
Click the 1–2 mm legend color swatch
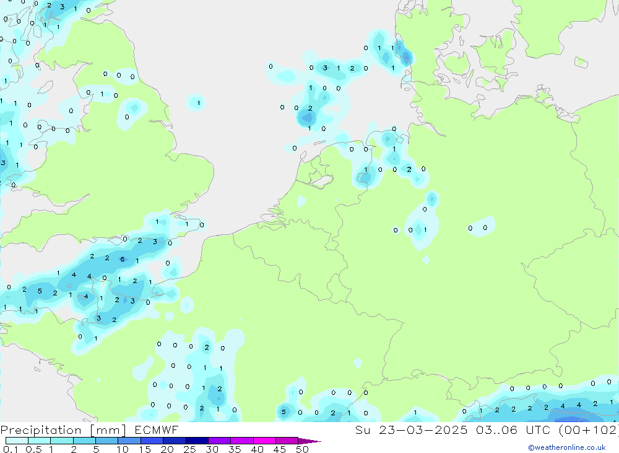coord(62,441)
